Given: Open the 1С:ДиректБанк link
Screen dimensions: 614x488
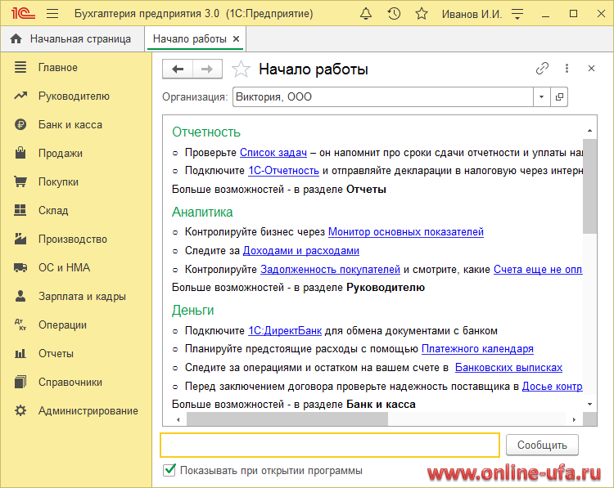Looking at the screenshot, I should 285,330.
